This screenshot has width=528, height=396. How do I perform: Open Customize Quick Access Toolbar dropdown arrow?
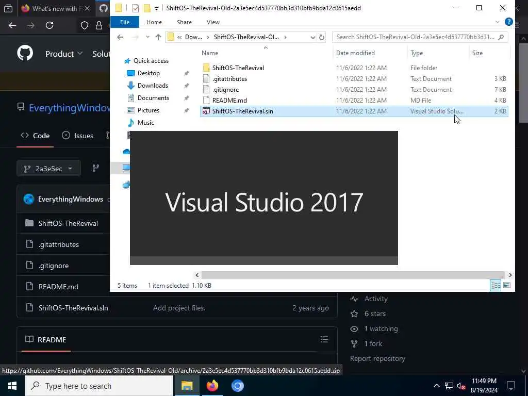pyautogui.click(x=156, y=8)
